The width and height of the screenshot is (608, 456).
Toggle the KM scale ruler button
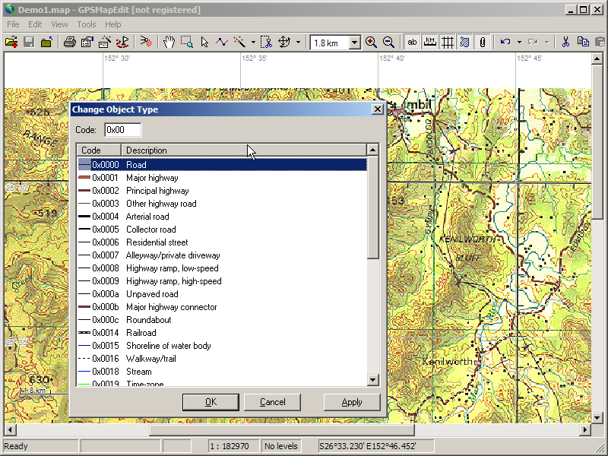click(430, 43)
